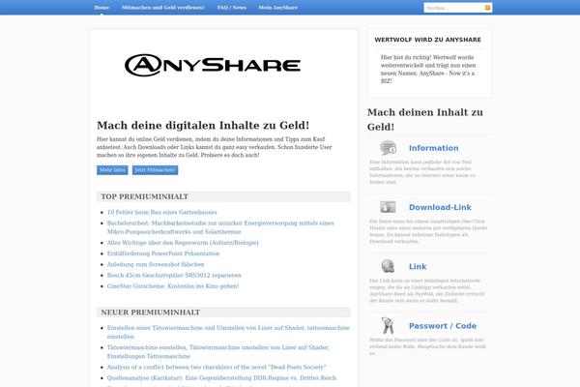This screenshot has height=387, width=580.
Task: Open the Link heading link
Action: pos(418,267)
